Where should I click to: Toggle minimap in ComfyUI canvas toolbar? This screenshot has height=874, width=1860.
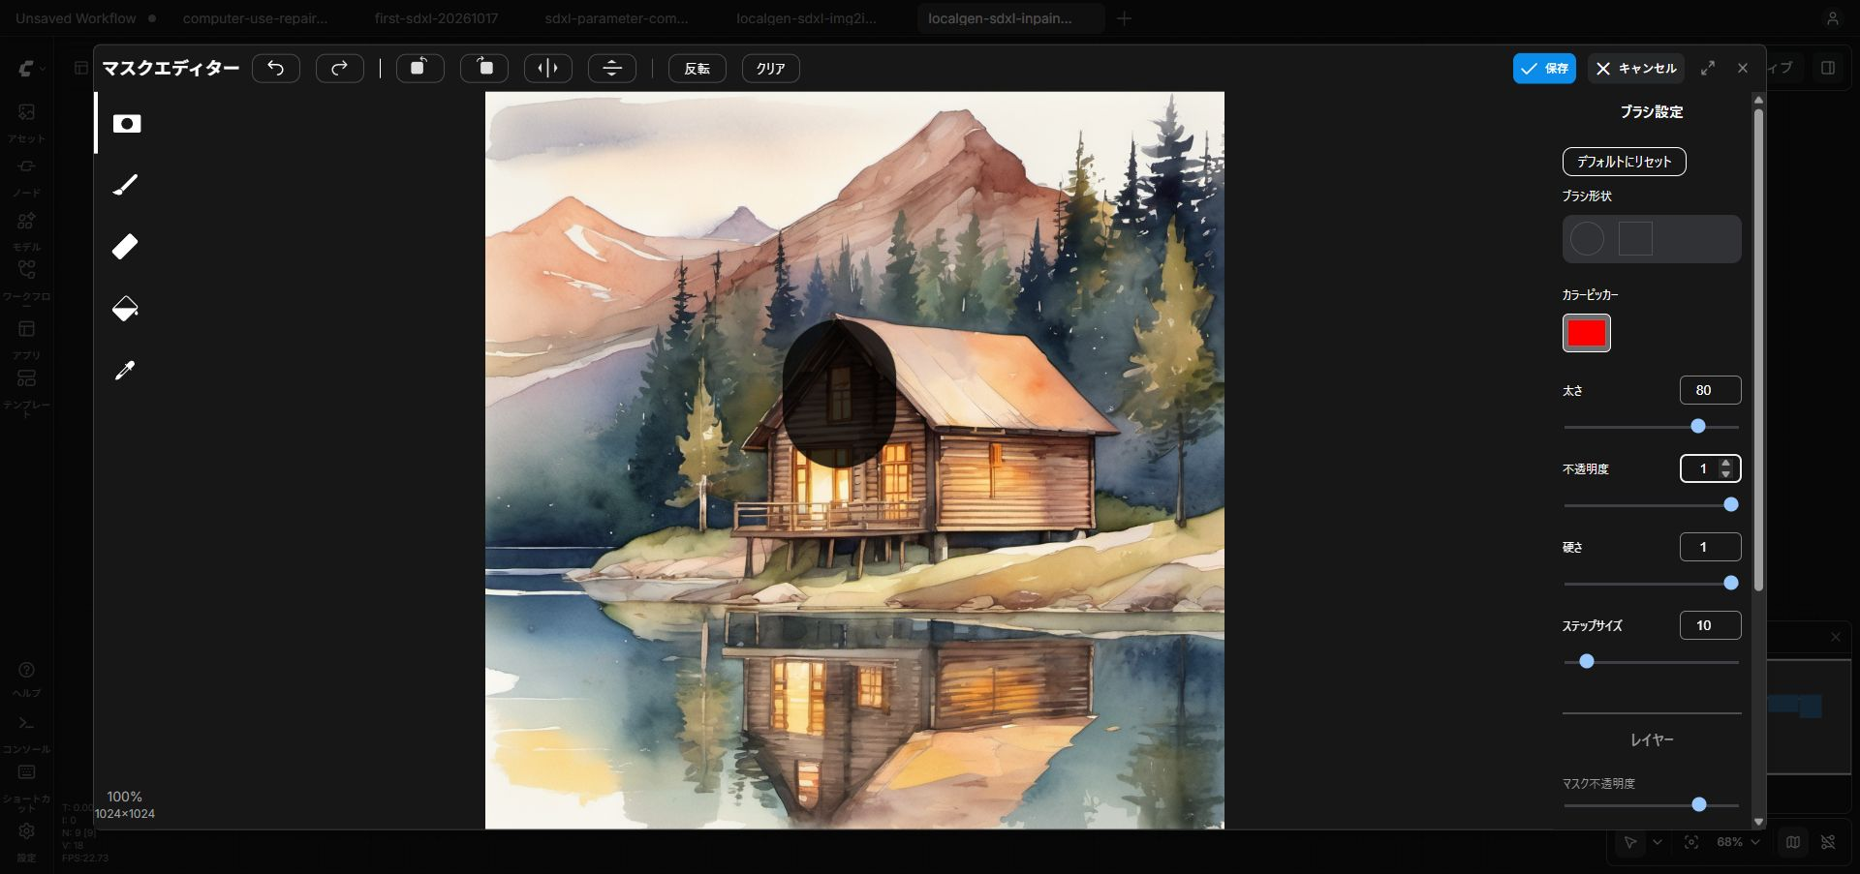coord(1793,842)
